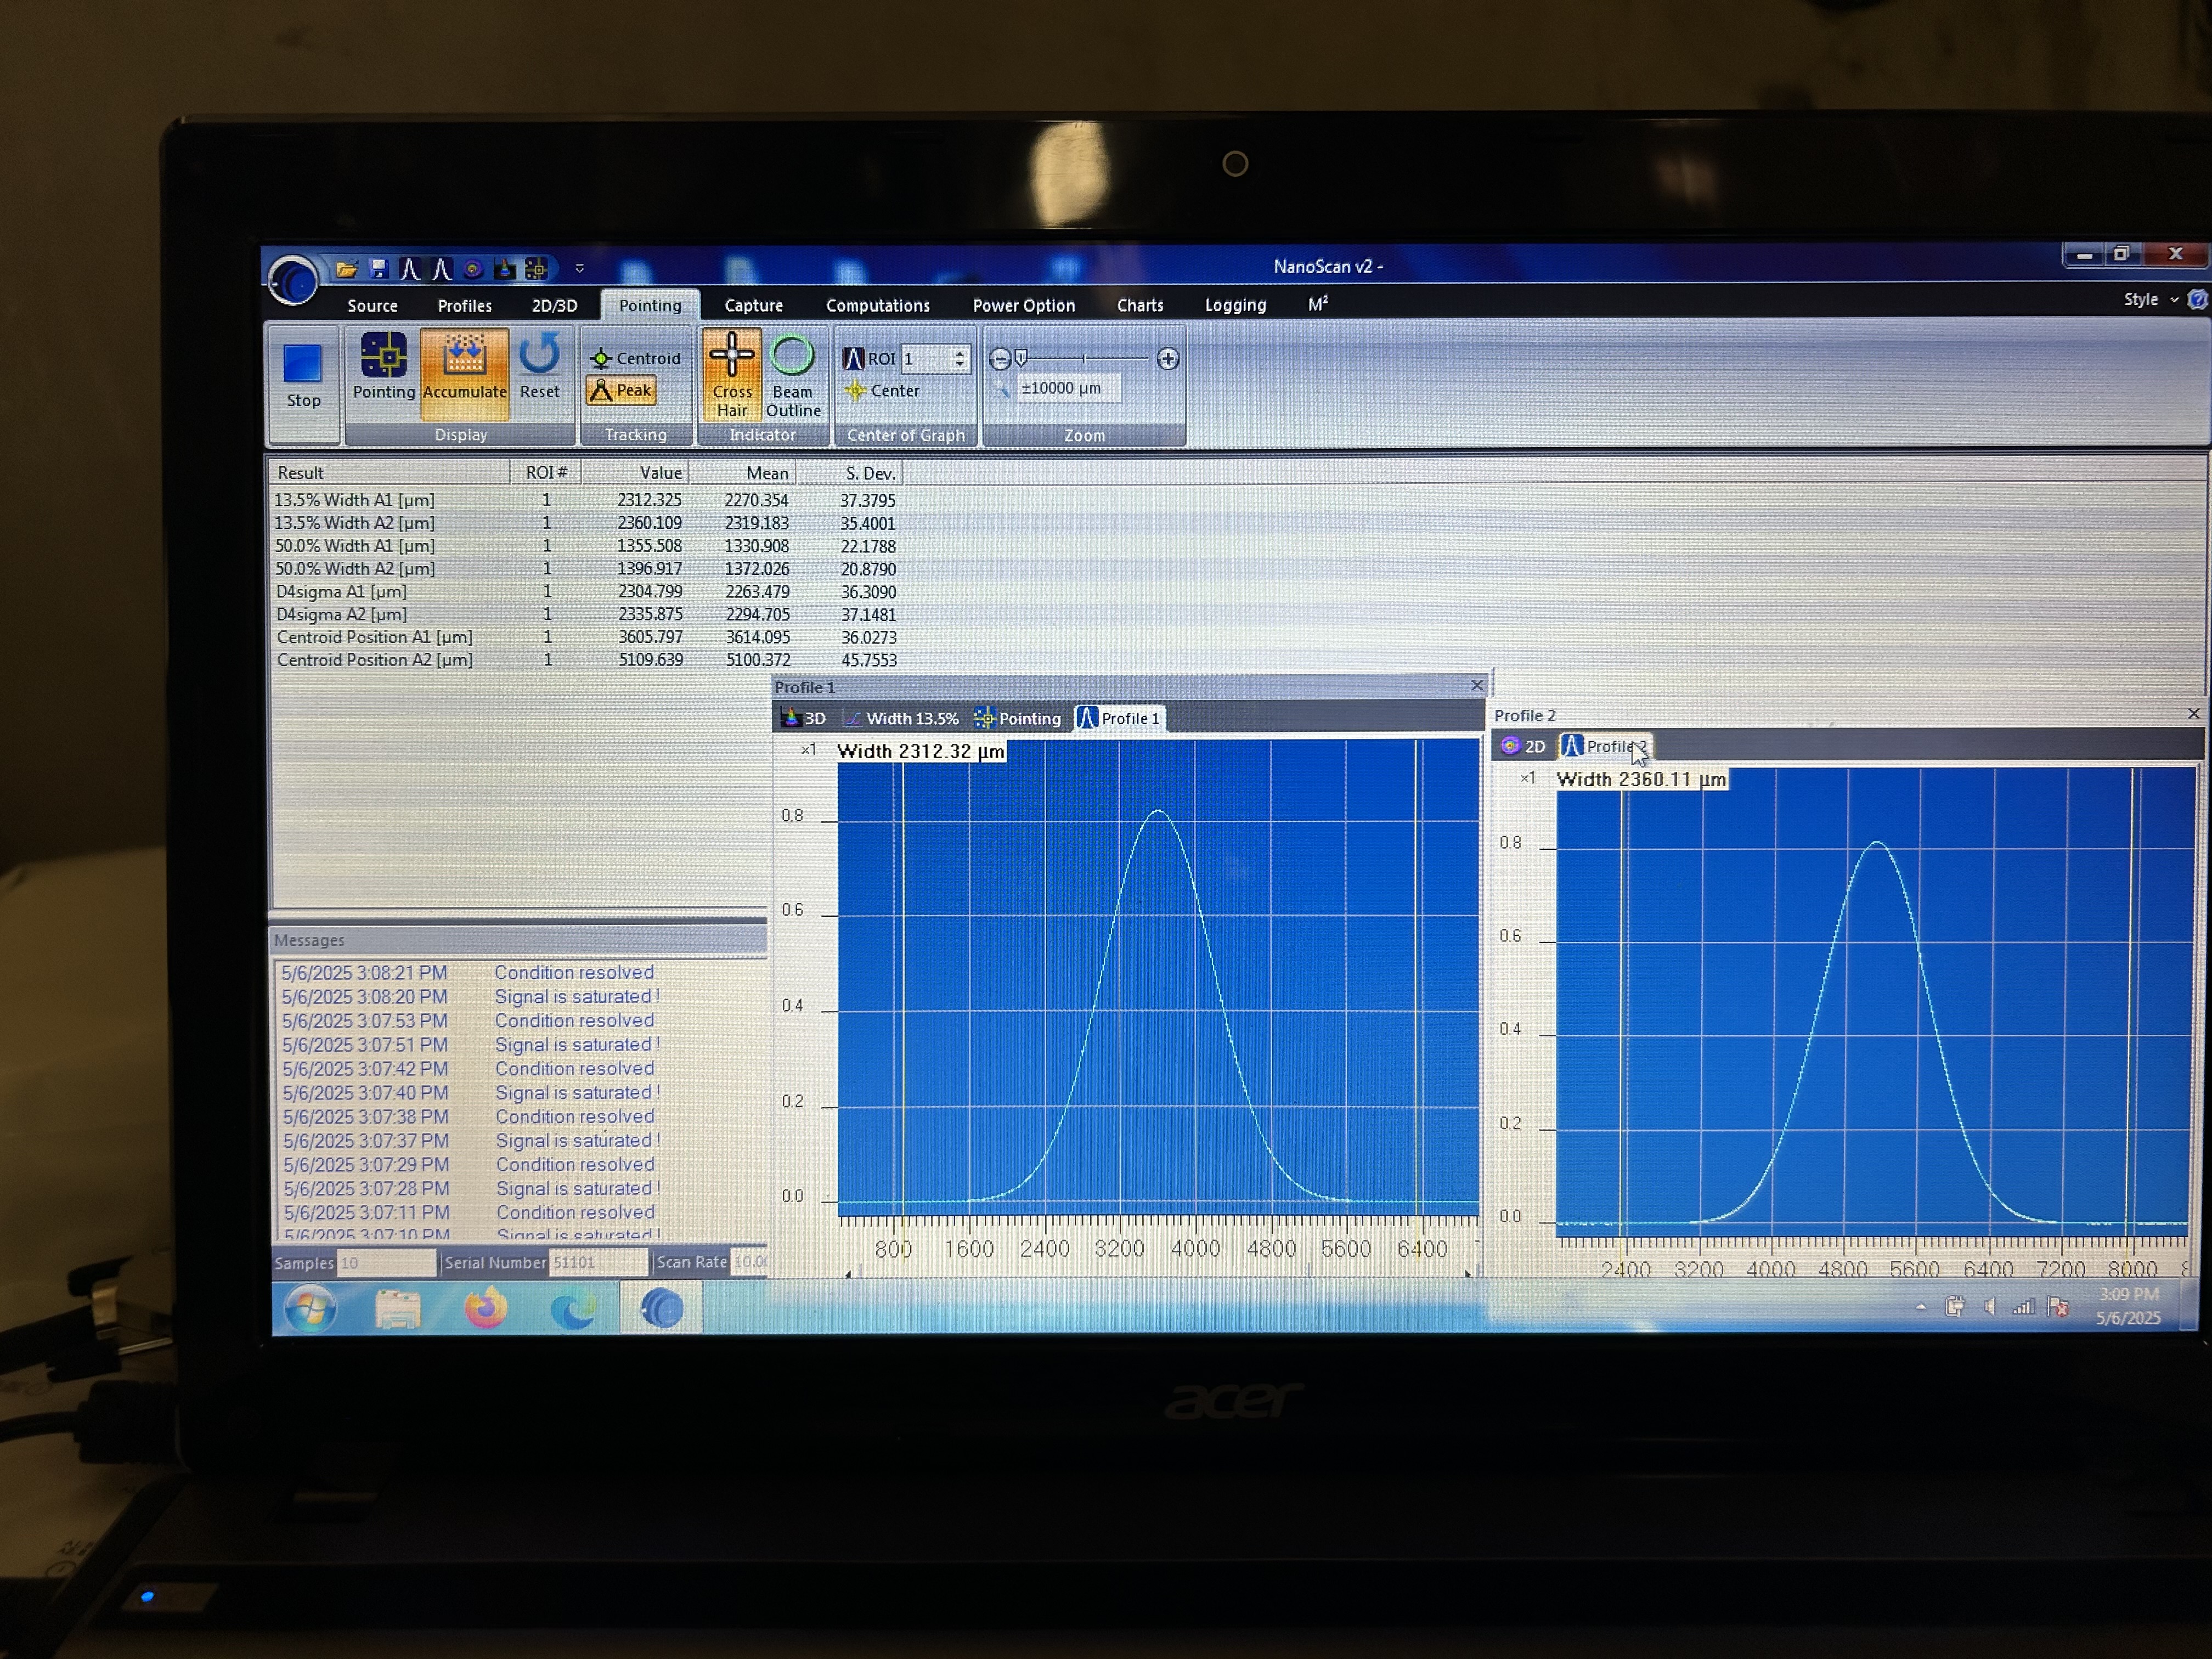Click the Profile 1 tab

1119,718
